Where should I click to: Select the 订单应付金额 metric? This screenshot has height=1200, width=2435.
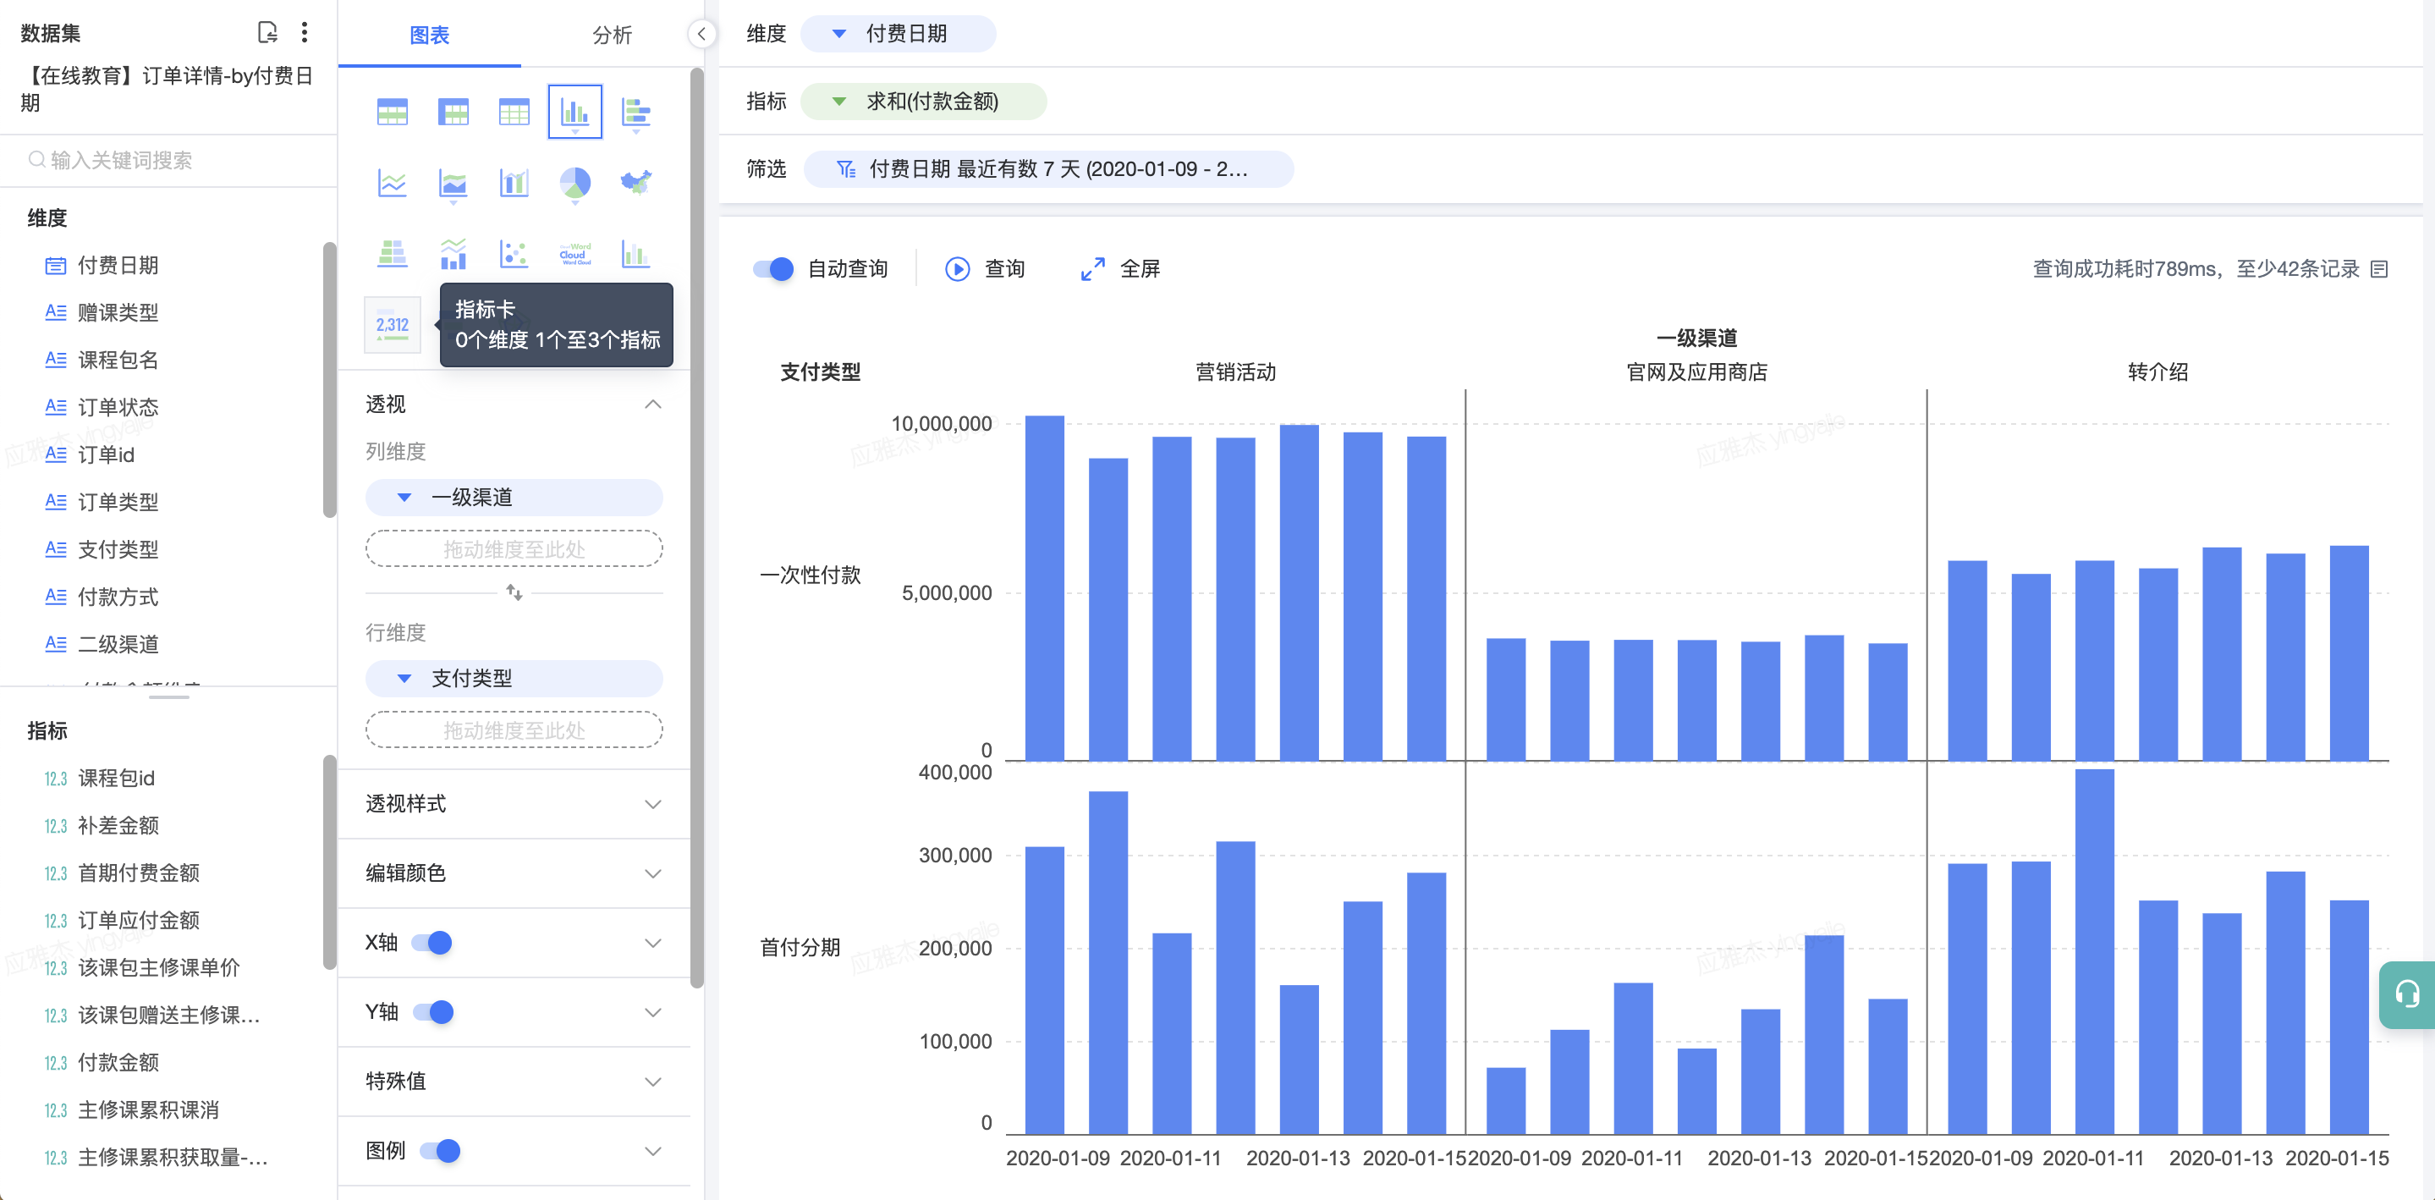coord(138,920)
